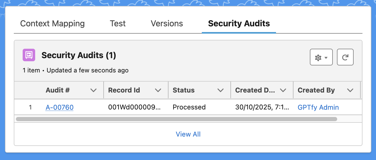Refresh the Security Audits list
The image size is (376, 160).
(x=345, y=57)
